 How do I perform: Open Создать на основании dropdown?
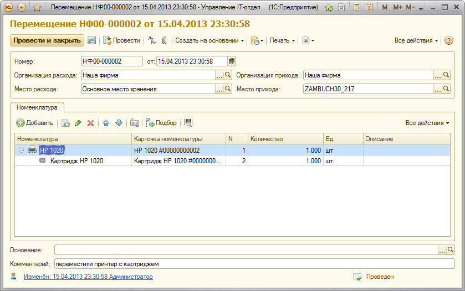pos(209,40)
